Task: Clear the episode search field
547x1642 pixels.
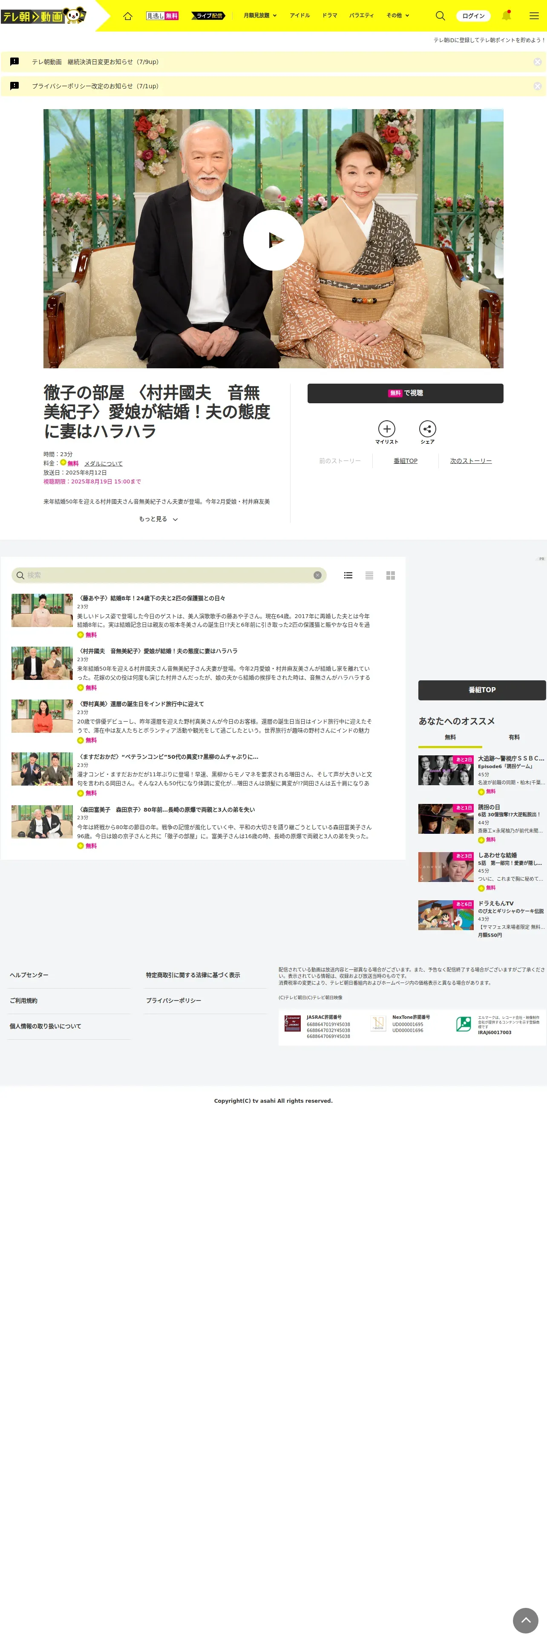Action: (317, 575)
